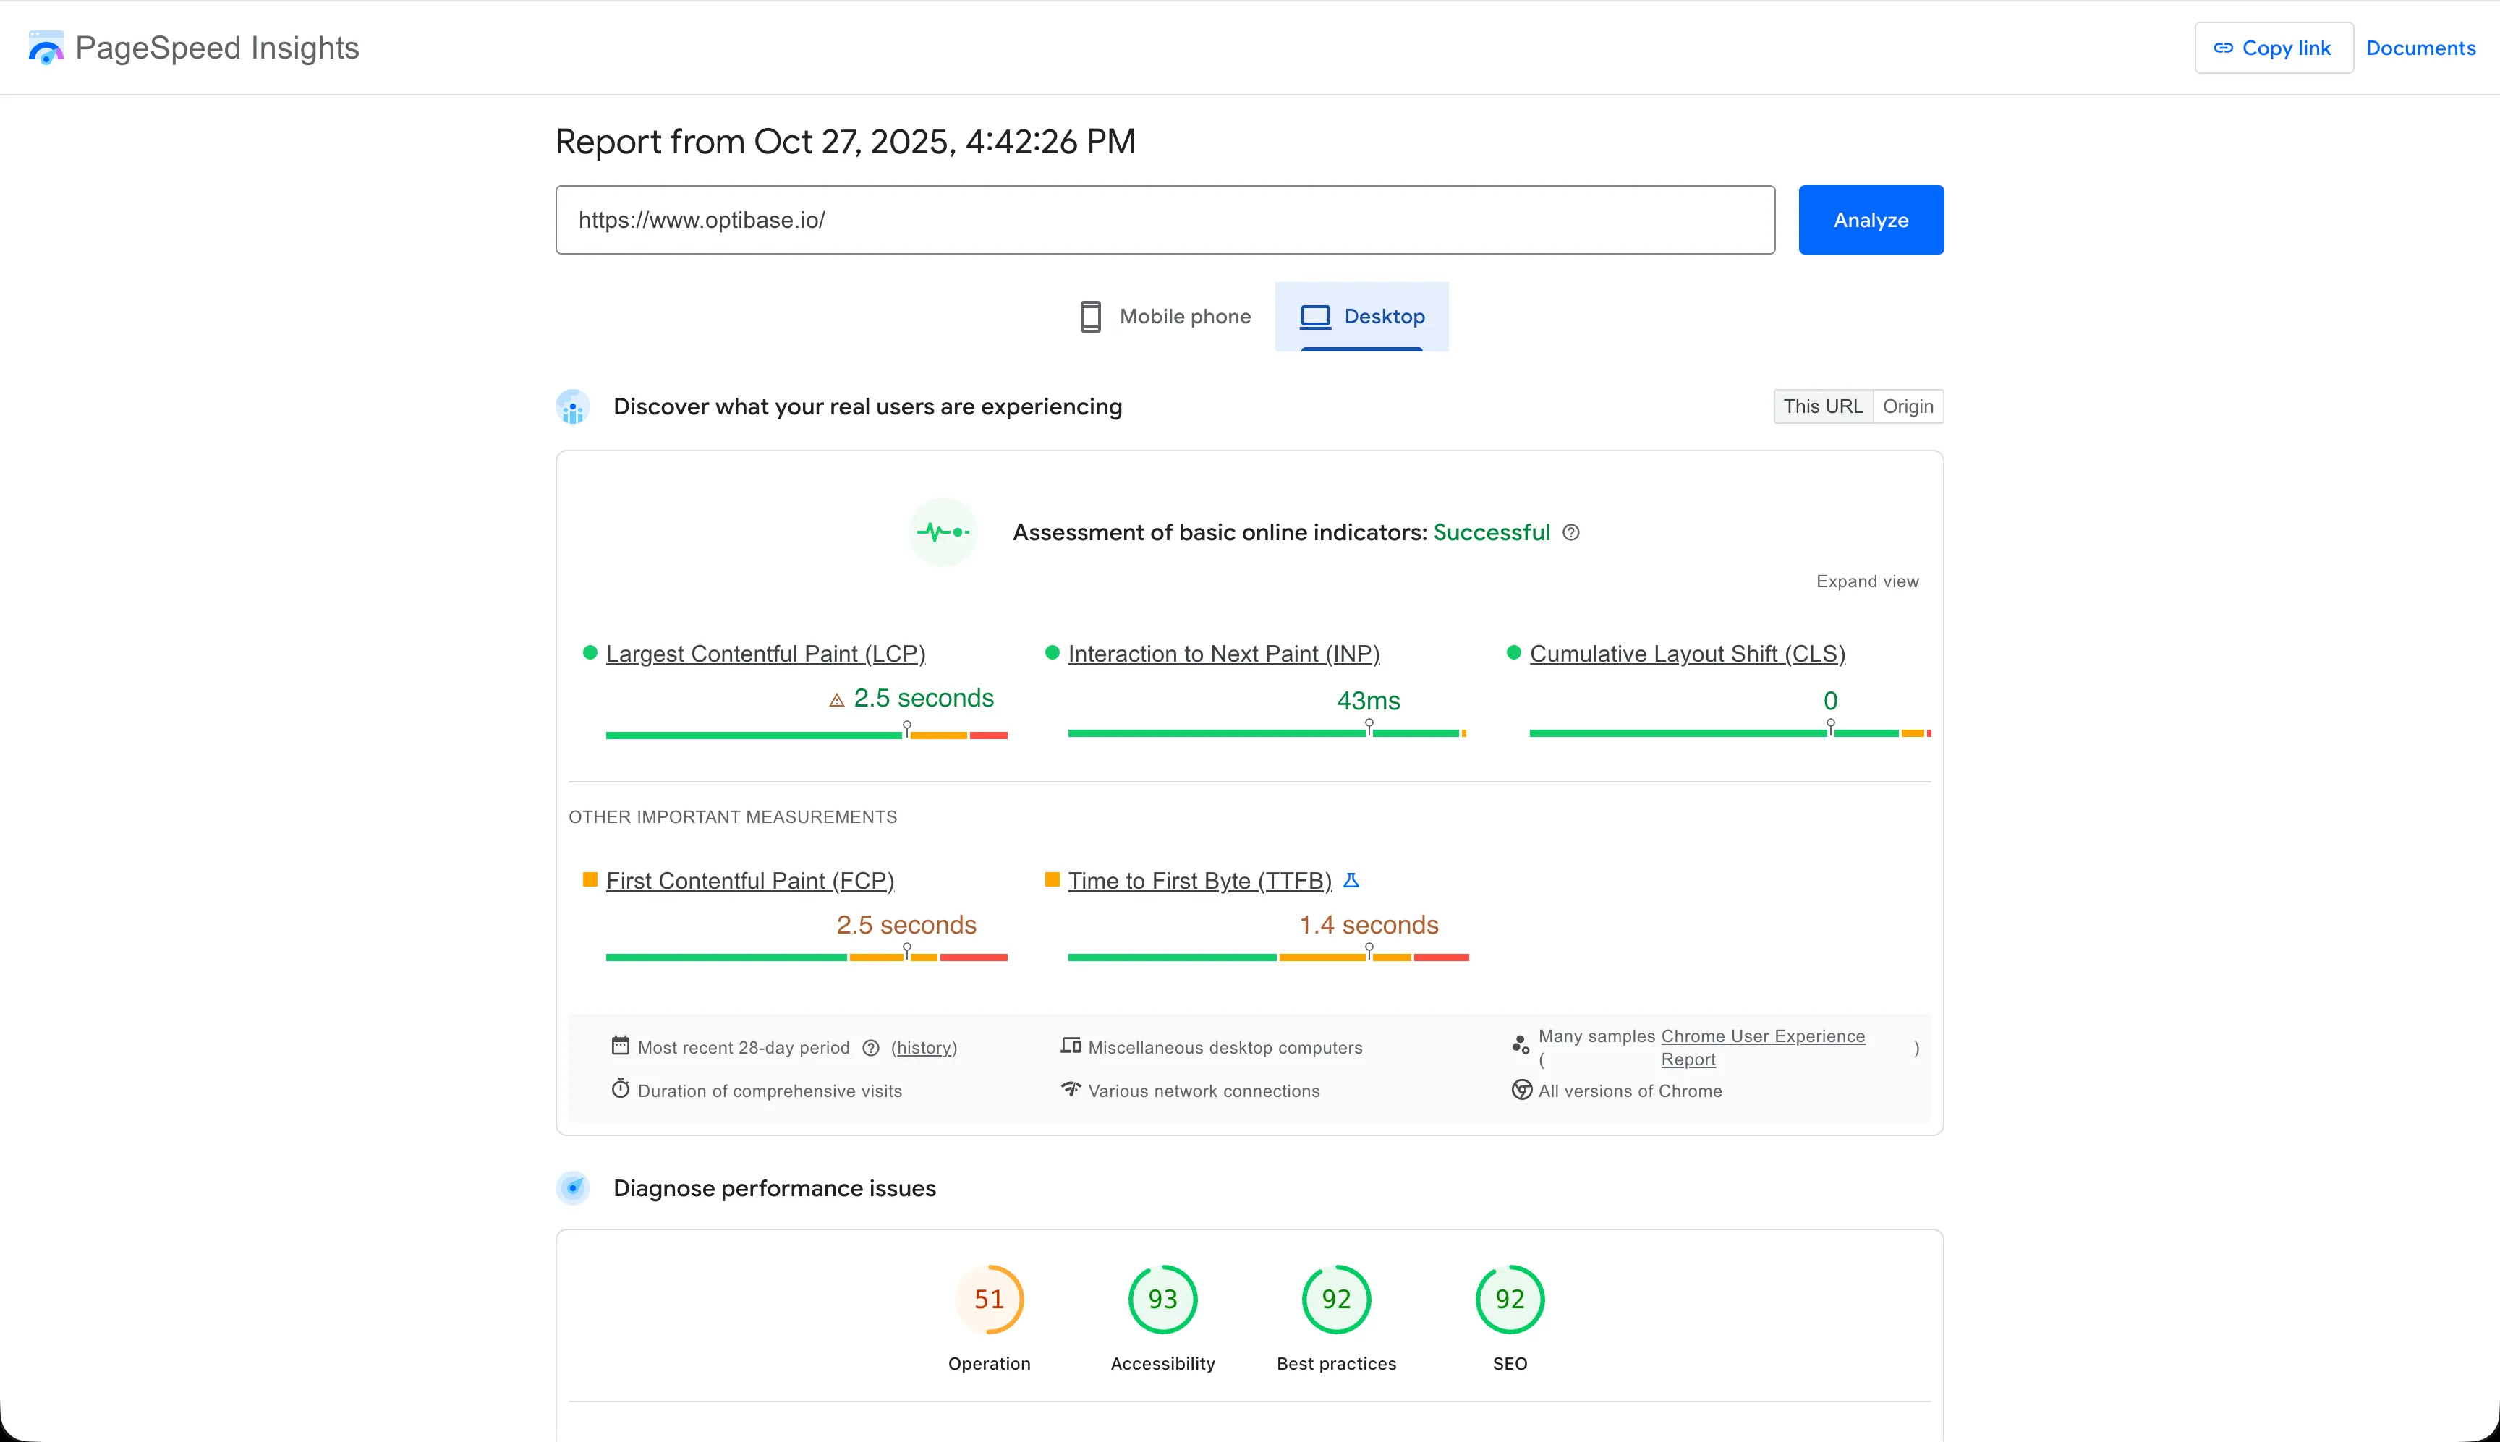Switch to the Mobile phone tab
The image size is (2500, 1442).
[x=1165, y=317]
